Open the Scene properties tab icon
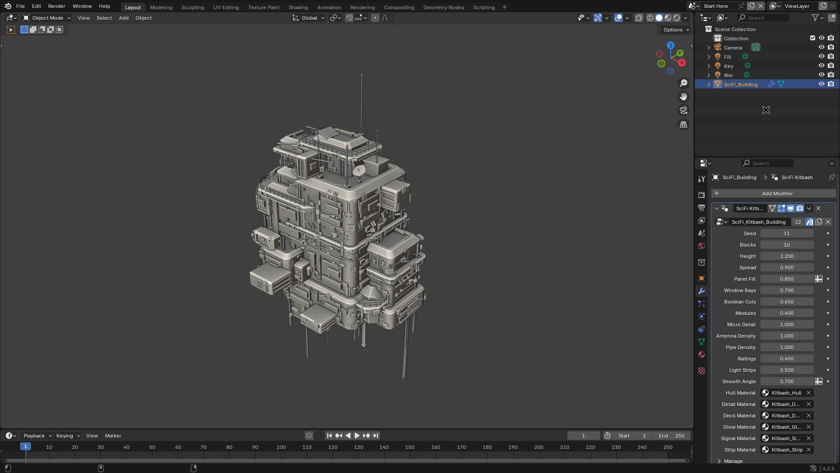 [701, 233]
